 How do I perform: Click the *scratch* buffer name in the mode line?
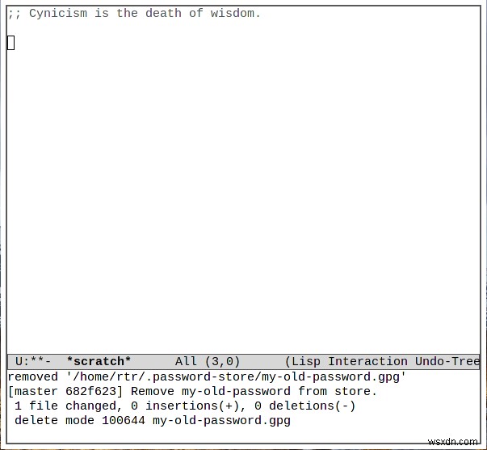pos(99,362)
